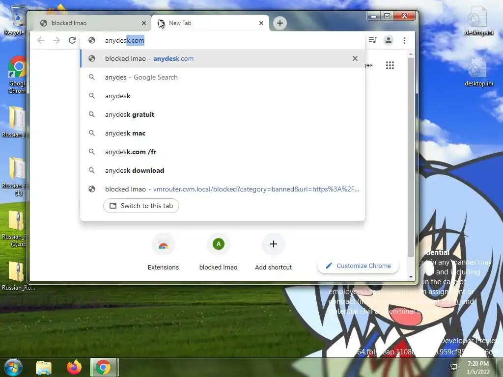
Task: Select the top desktop.ini file icon
Action: 478,20
